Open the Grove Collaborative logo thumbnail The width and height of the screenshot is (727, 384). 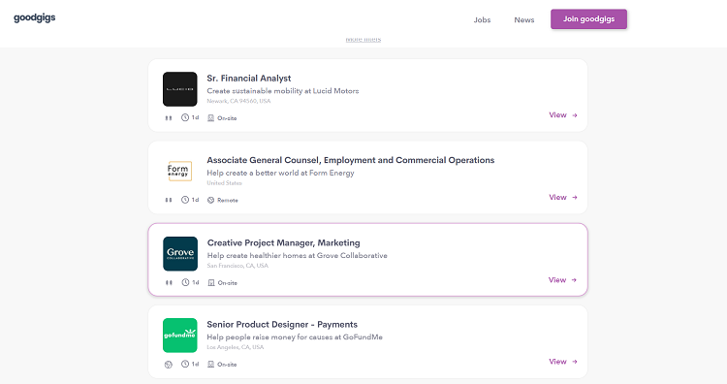[180, 254]
